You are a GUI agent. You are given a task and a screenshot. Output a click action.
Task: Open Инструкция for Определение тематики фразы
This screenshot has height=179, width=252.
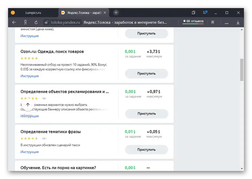click(x=29, y=152)
